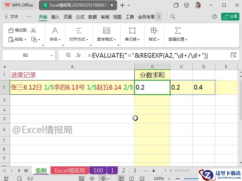Expand the Data Processing (数据处理) menu
This screenshot has width=242, height=181.
pos(178,39)
